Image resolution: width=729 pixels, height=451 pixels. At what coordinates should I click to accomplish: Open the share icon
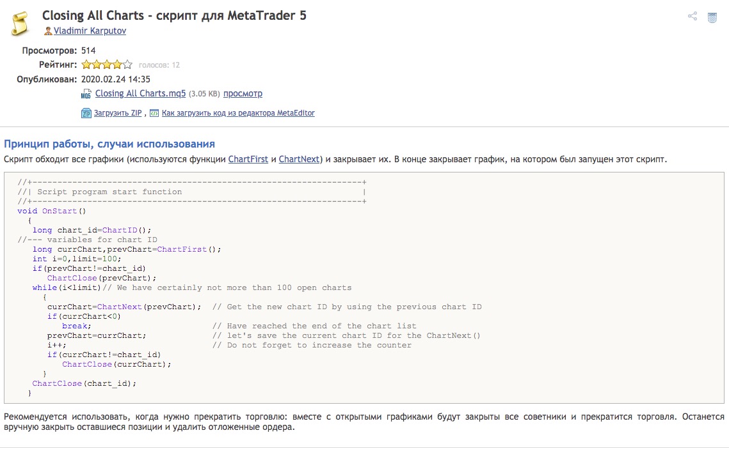click(x=693, y=16)
